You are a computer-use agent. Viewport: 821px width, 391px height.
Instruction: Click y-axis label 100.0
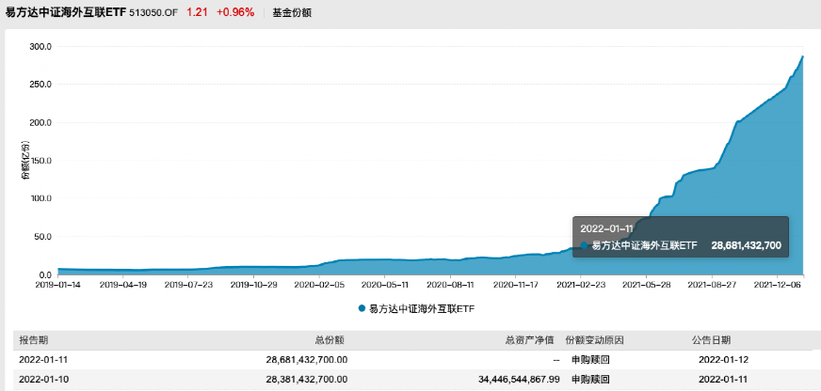pos(40,198)
